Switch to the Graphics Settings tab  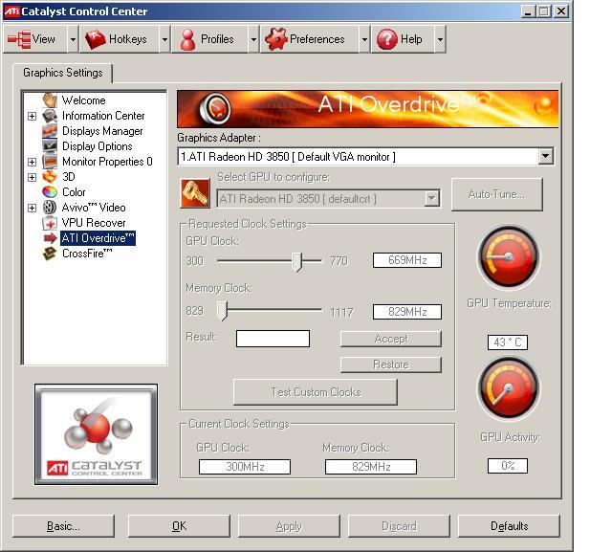63,73
